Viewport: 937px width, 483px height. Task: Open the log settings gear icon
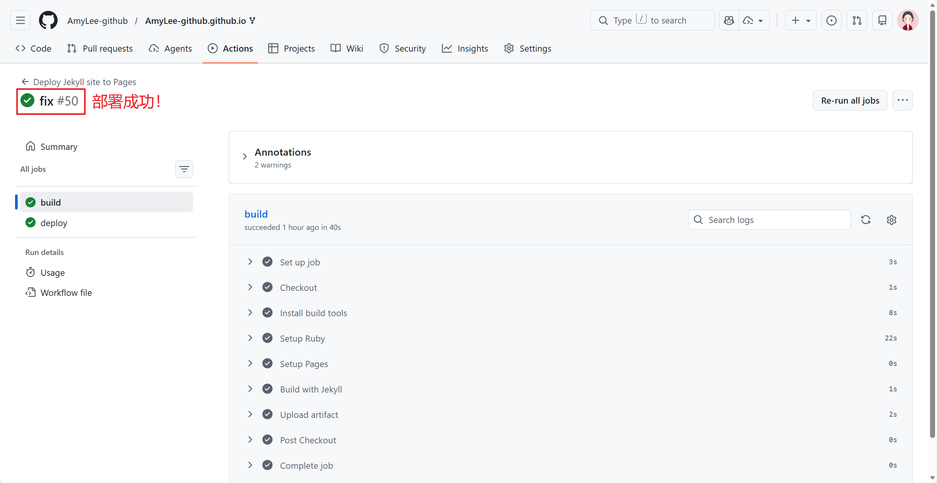click(x=892, y=220)
